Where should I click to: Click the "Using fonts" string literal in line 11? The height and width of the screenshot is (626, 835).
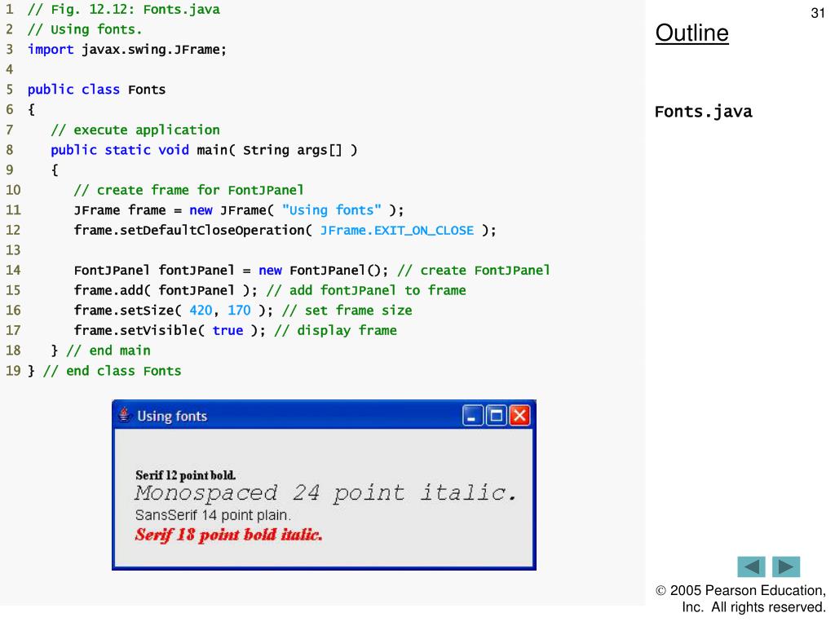(332, 210)
